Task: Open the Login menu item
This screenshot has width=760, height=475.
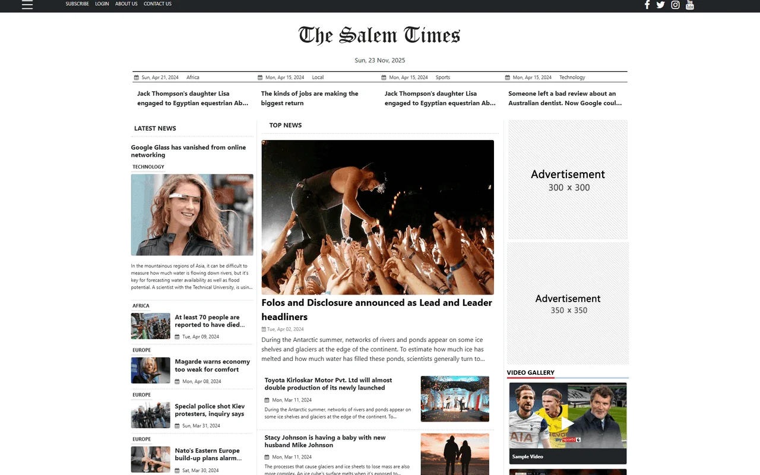Action: (102, 4)
